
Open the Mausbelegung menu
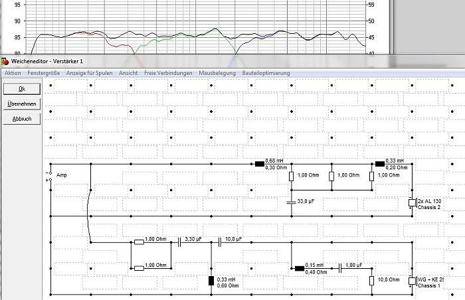click(x=217, y=73)
